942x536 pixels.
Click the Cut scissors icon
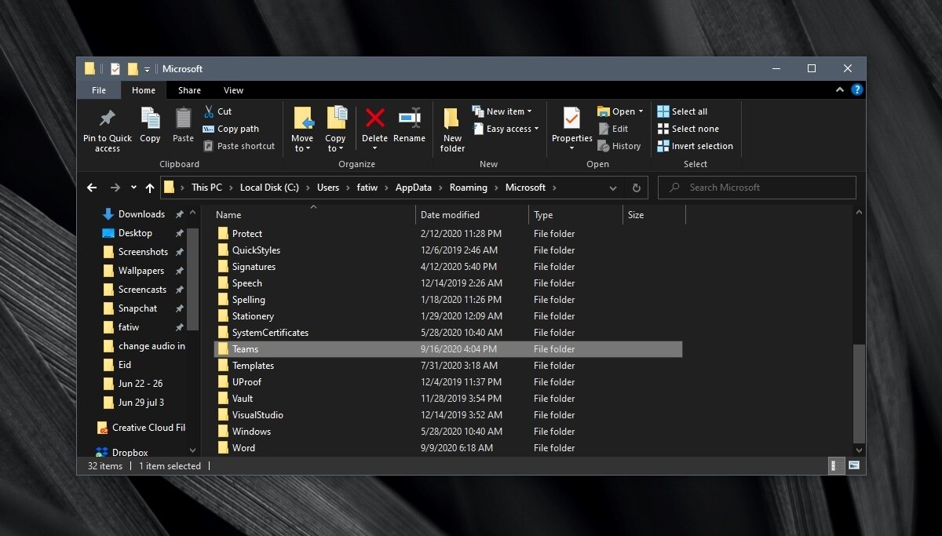pyautogui.click(x=209, y=111)
